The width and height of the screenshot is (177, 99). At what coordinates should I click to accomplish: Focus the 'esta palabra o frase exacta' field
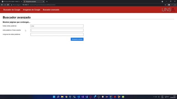click(x=57, y=30)
